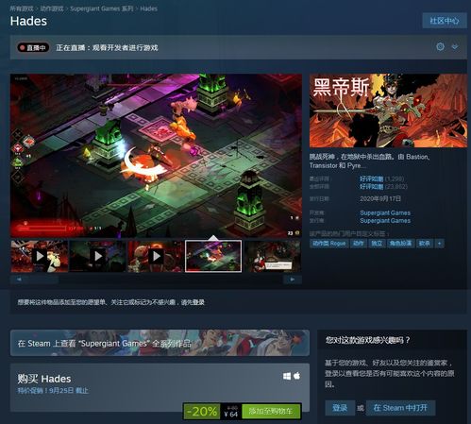Click the 正在直播：观看开发者进行游戏 broadcast title
This screenshot has height=424, width=471.
[x=107, y=48]
